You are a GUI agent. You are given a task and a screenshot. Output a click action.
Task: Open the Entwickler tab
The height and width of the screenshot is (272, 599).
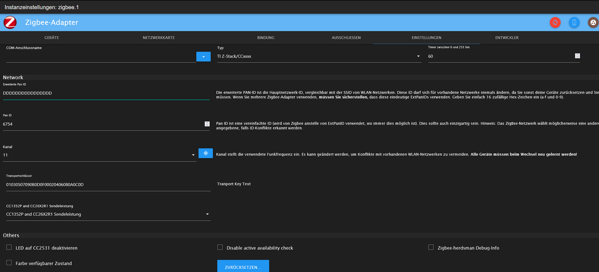(x=507, y=38)
